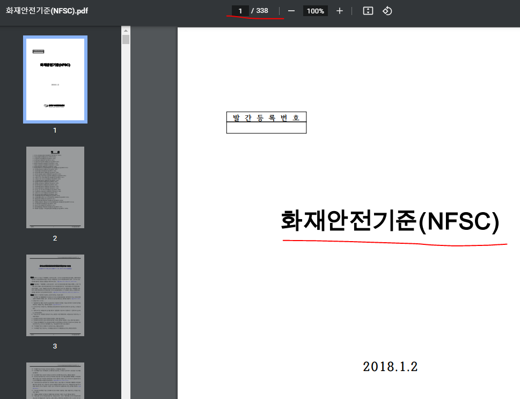Select page 2 thumbnail
The width and height of the screenshot is (520, 399).
click(x=55, y=187)
